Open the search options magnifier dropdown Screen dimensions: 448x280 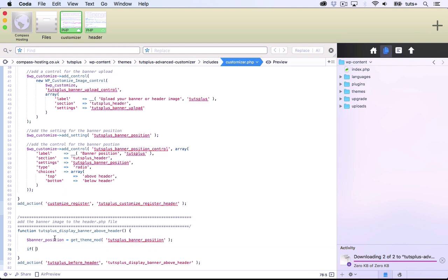click(x=7, y=50)
